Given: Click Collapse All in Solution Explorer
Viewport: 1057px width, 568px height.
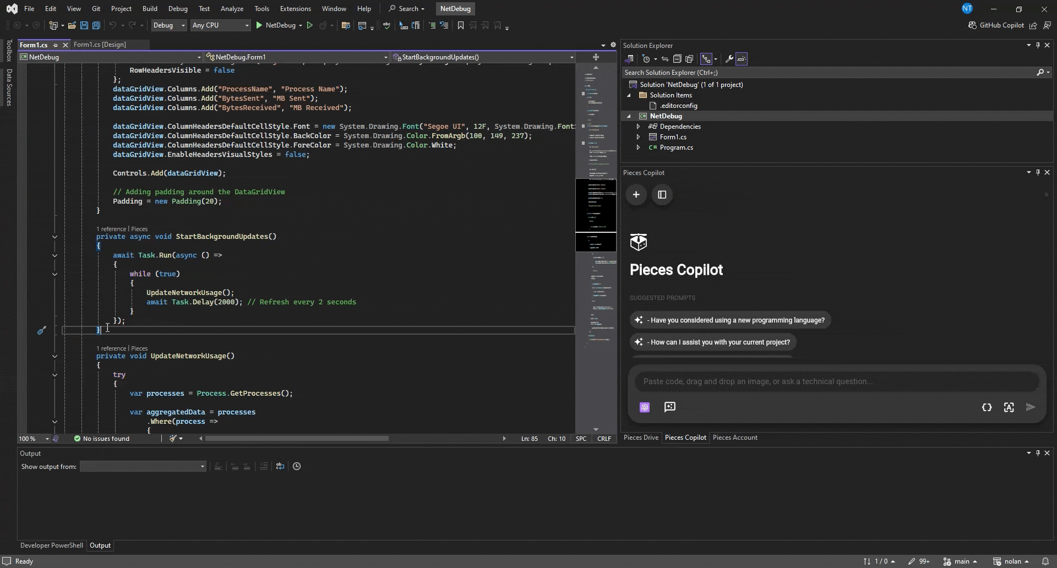Looking at the screenshot, I should (677, 59).
